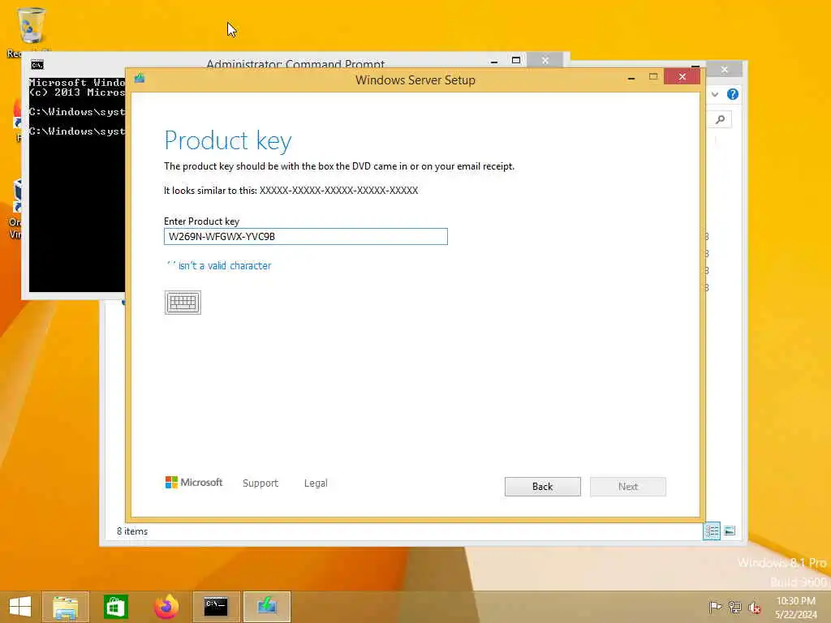
Task: Click File Explorer search magnifier icon
Action: point(721,120)
